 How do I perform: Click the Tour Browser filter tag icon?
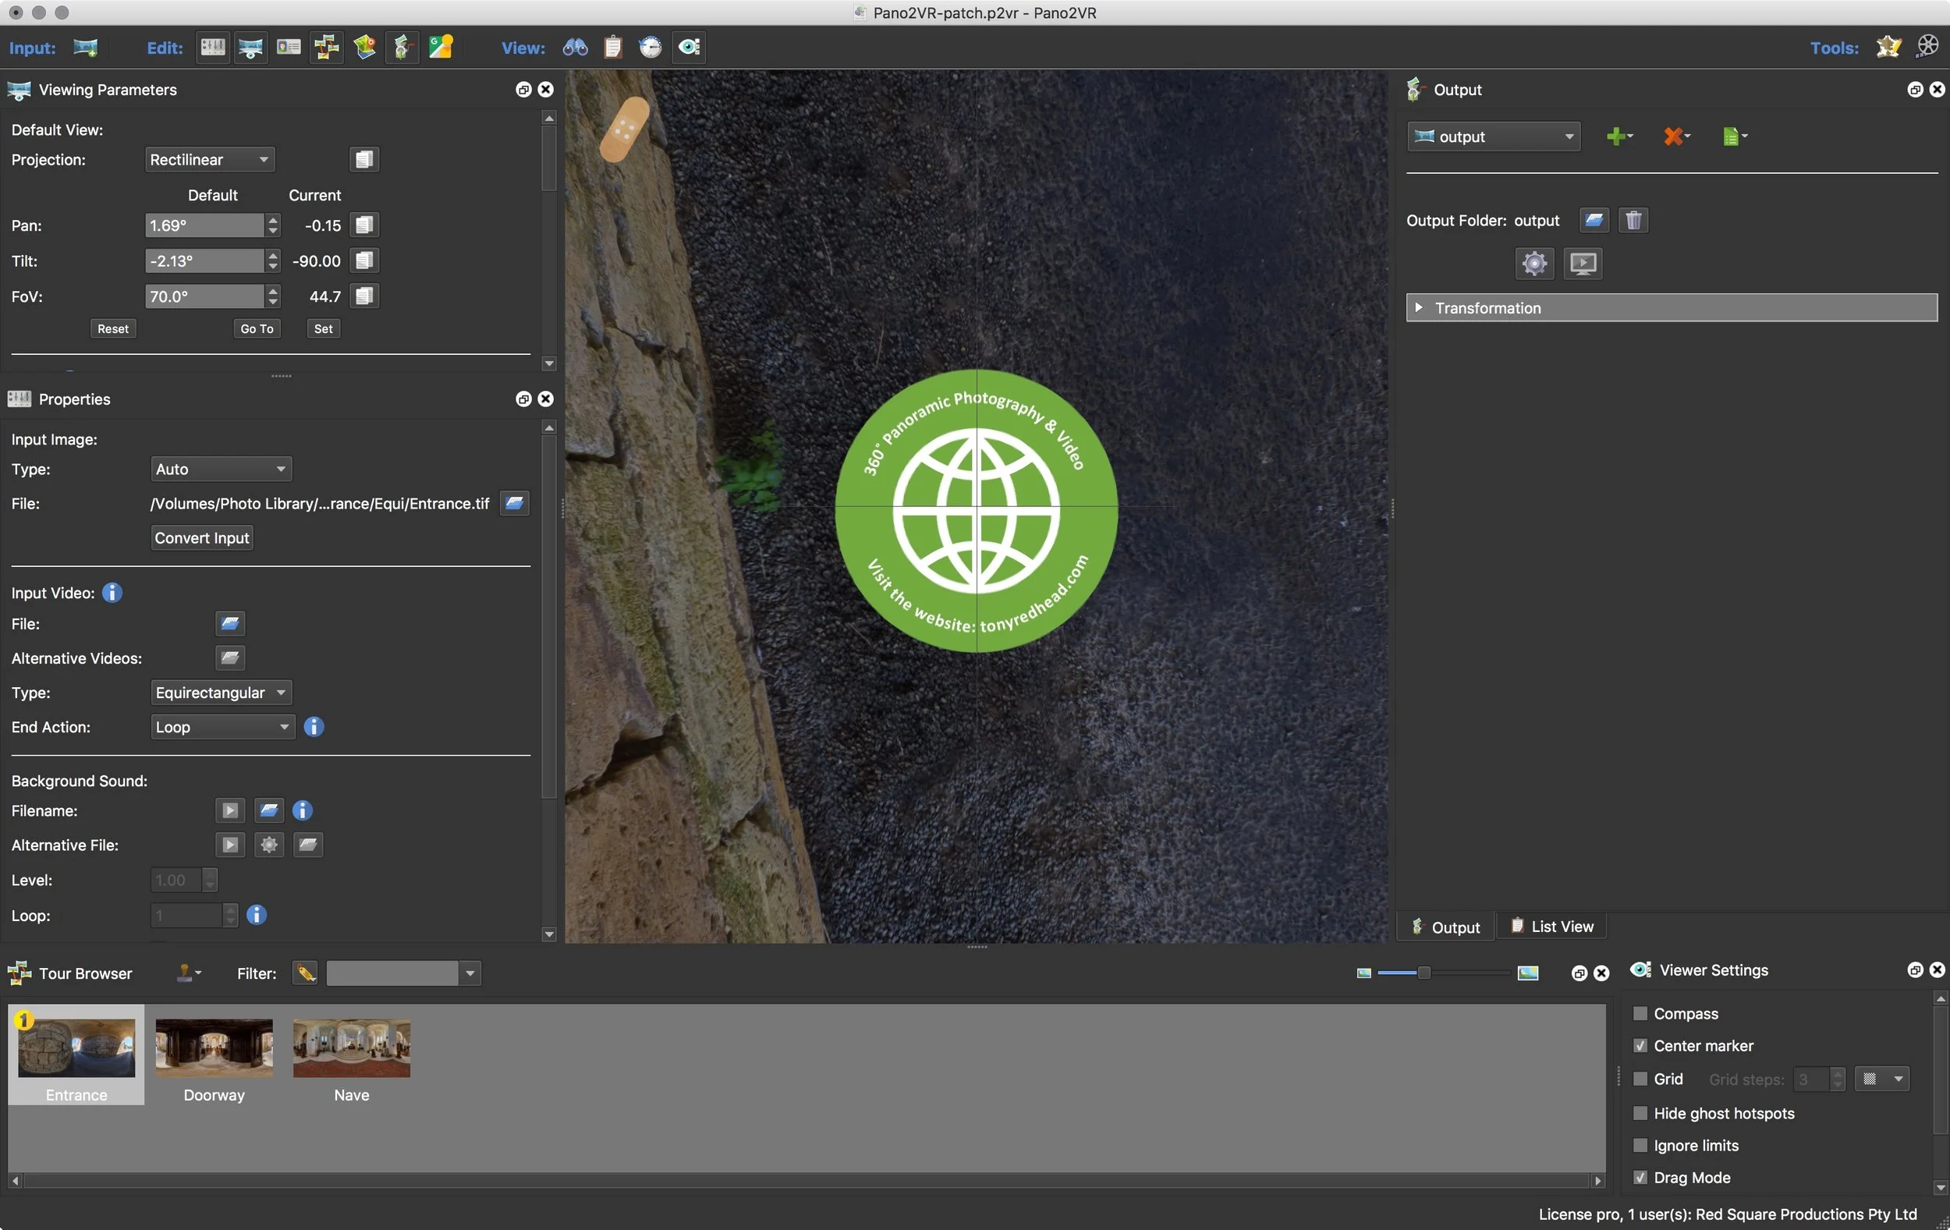point(305,973)
